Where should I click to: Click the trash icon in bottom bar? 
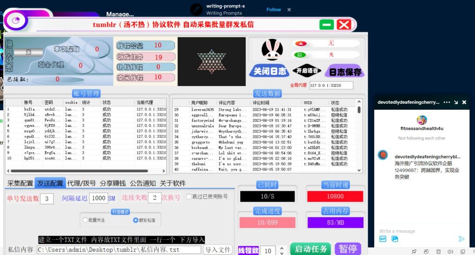coord(438,251)
